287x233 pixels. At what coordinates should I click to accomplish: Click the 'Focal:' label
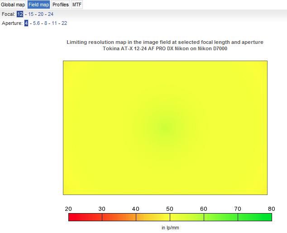pos(9,14)
